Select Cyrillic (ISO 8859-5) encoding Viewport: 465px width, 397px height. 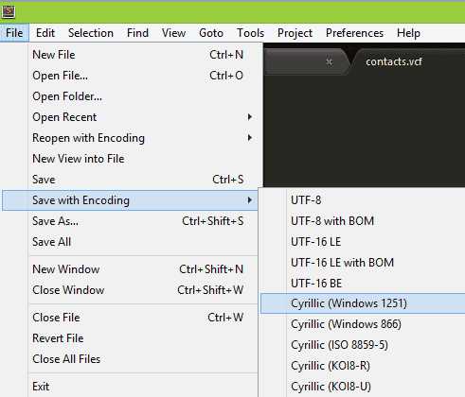[363, 345]
